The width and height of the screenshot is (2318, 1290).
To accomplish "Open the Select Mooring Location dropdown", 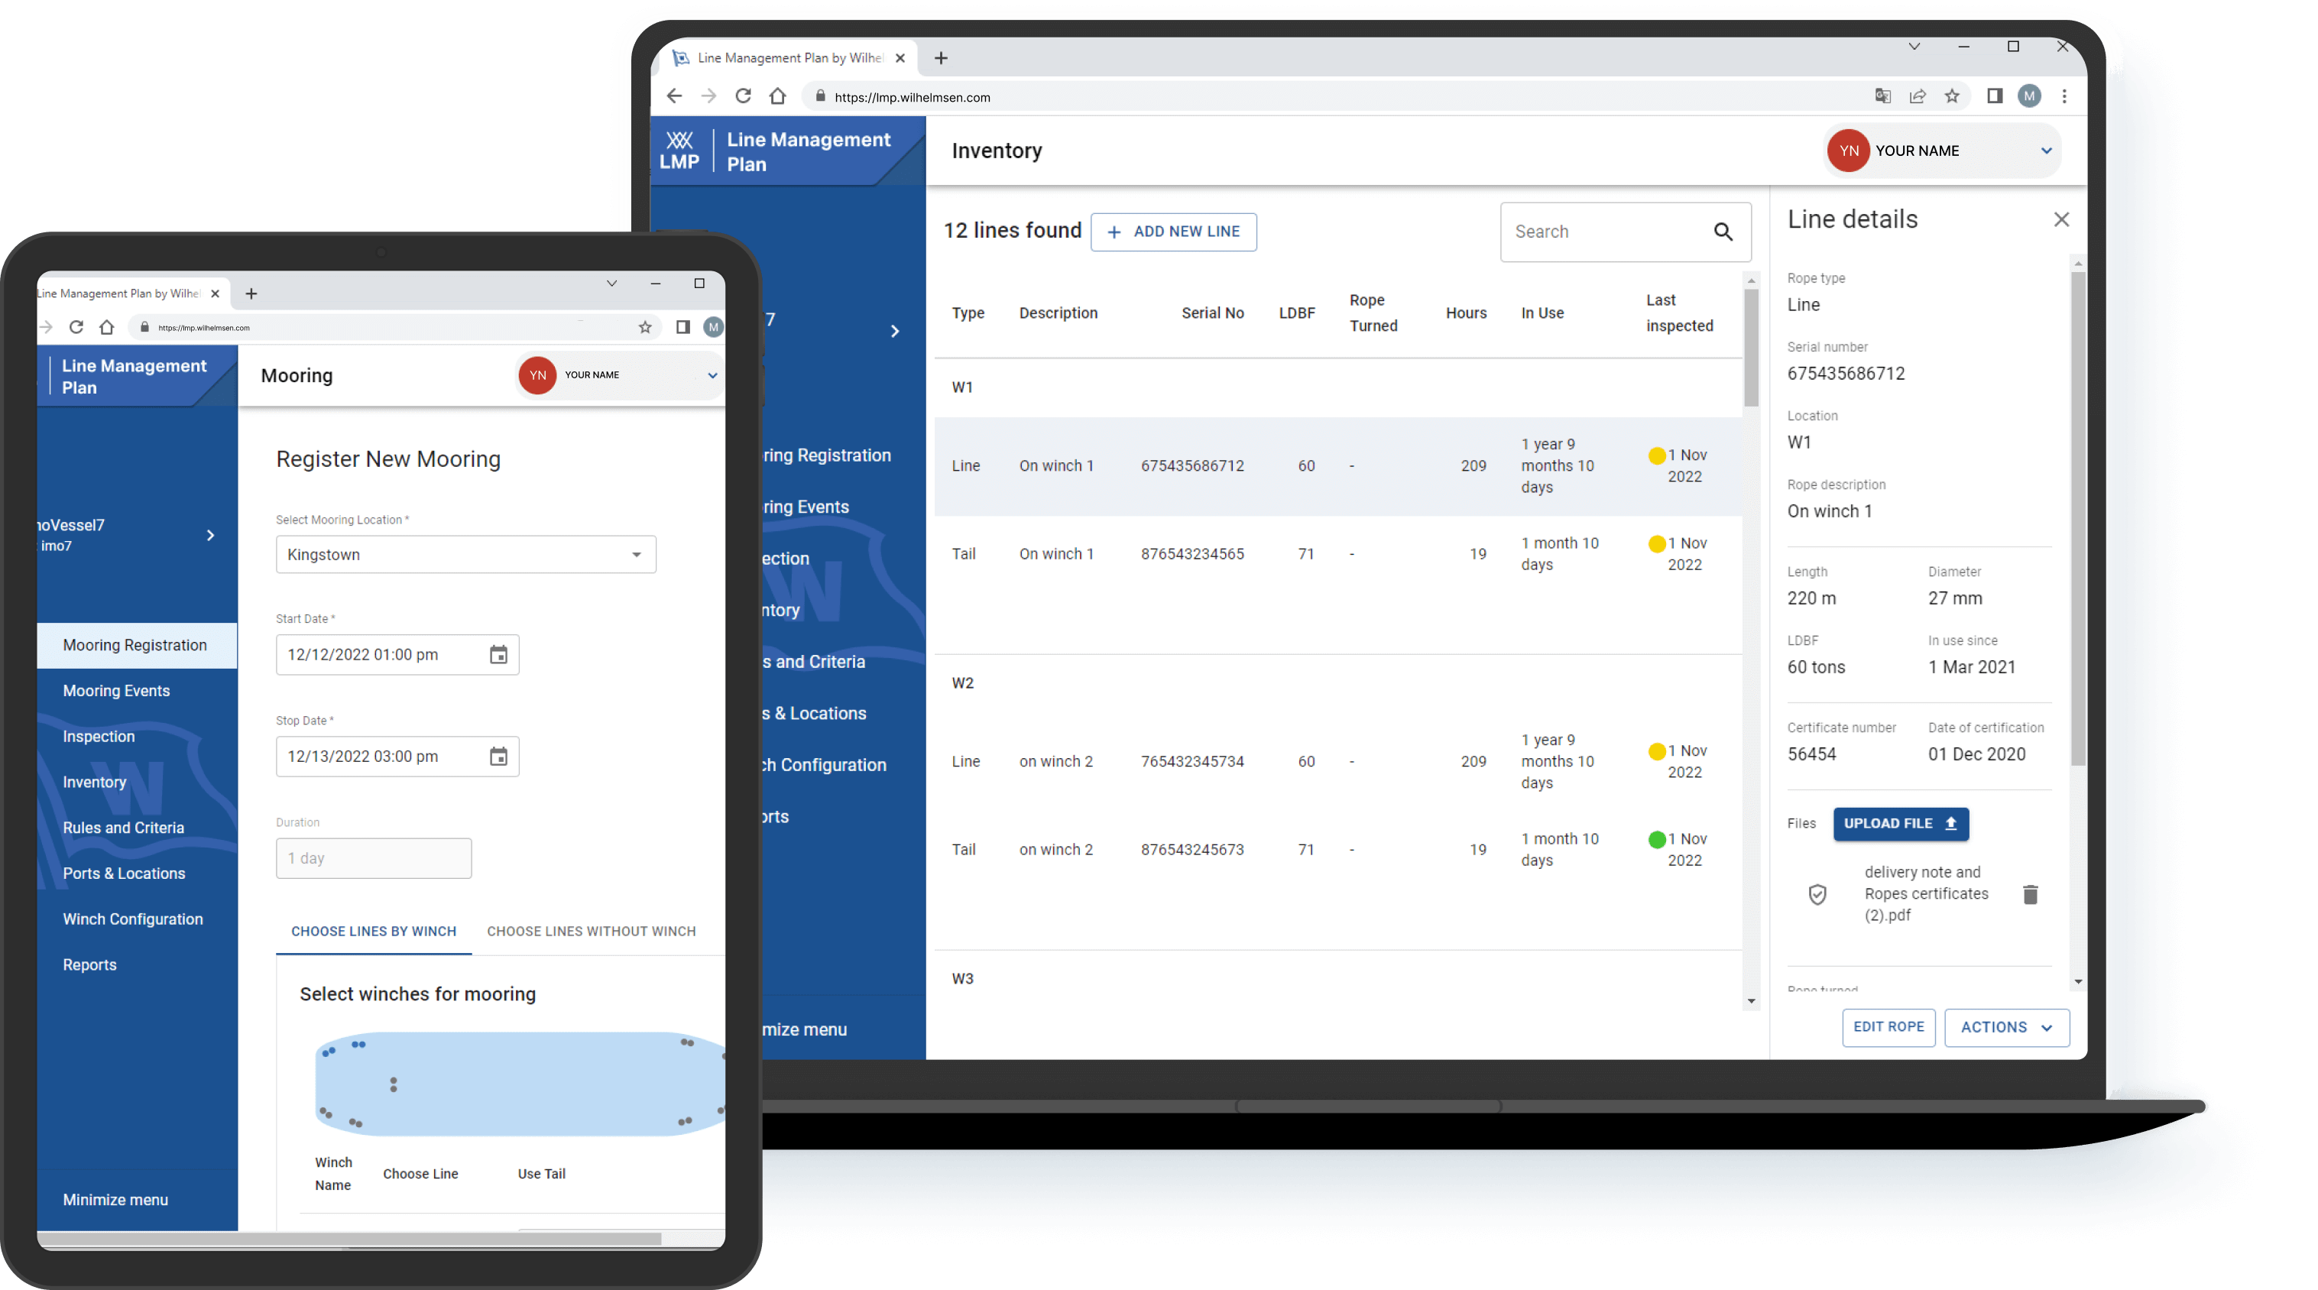I will [462, 553].
